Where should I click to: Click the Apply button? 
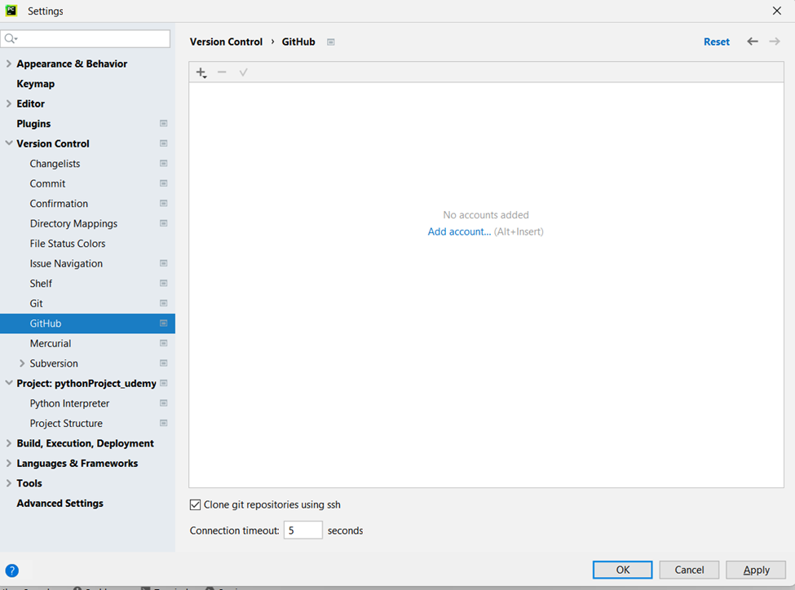[x=756, y=570]
